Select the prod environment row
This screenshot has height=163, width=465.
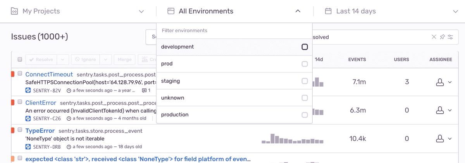pos(234,64)
